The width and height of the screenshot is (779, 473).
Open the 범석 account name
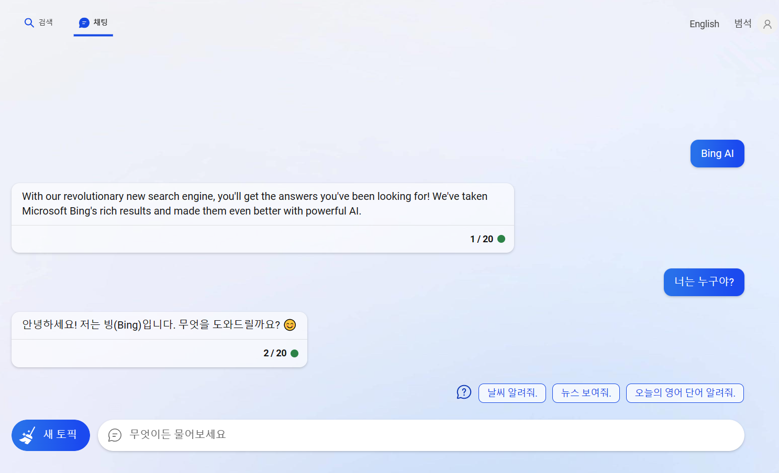(x=742, y=24)
